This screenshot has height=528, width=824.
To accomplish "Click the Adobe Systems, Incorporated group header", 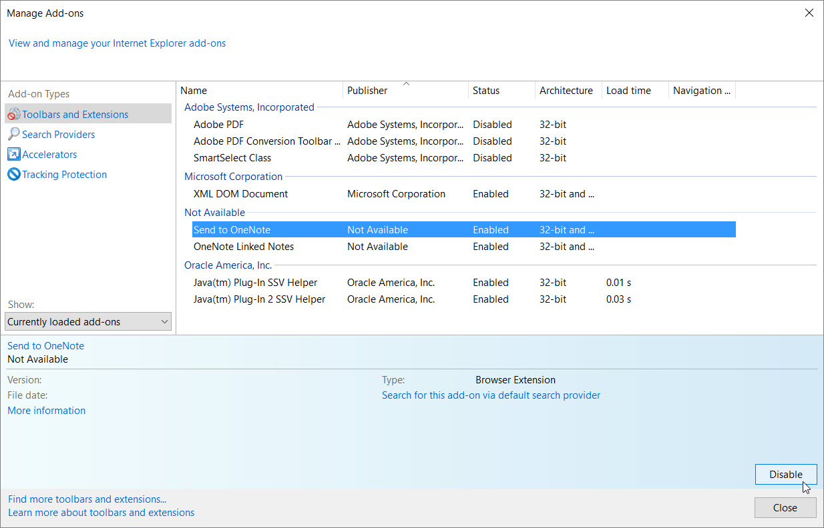I will (249, 107).
